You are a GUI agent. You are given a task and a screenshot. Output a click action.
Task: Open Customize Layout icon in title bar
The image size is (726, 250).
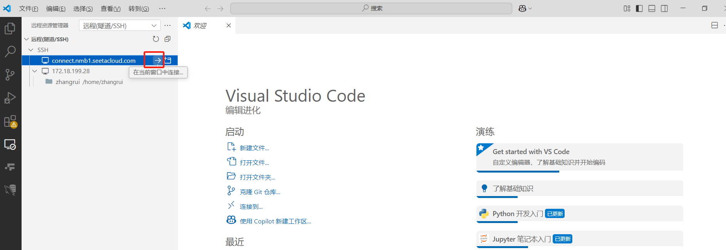[627, 8]
